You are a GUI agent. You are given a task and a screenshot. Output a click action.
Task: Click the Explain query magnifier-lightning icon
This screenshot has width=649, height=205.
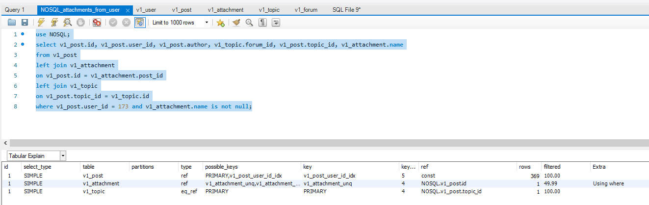(x=68, y=23)
